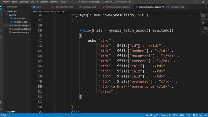Start Go Live server
The image size is (208, 117).
[x=197, y=115]
